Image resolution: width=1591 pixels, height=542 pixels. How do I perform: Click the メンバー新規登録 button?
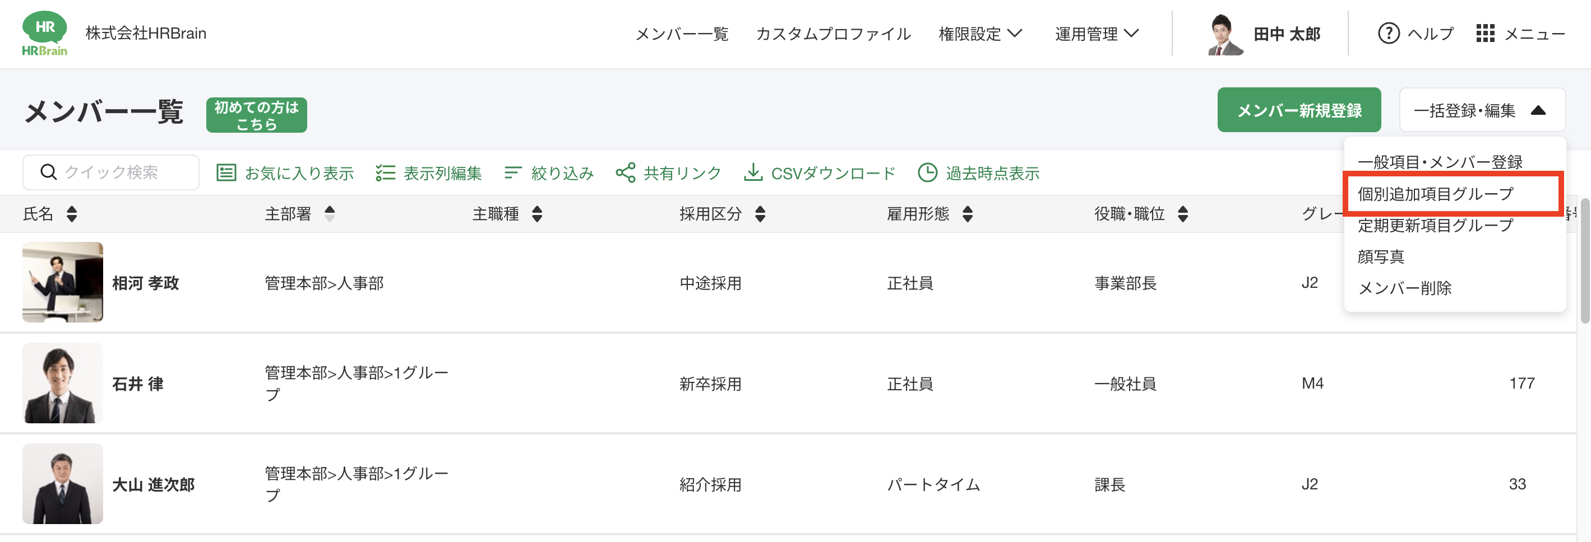(x=1299, y=110)
